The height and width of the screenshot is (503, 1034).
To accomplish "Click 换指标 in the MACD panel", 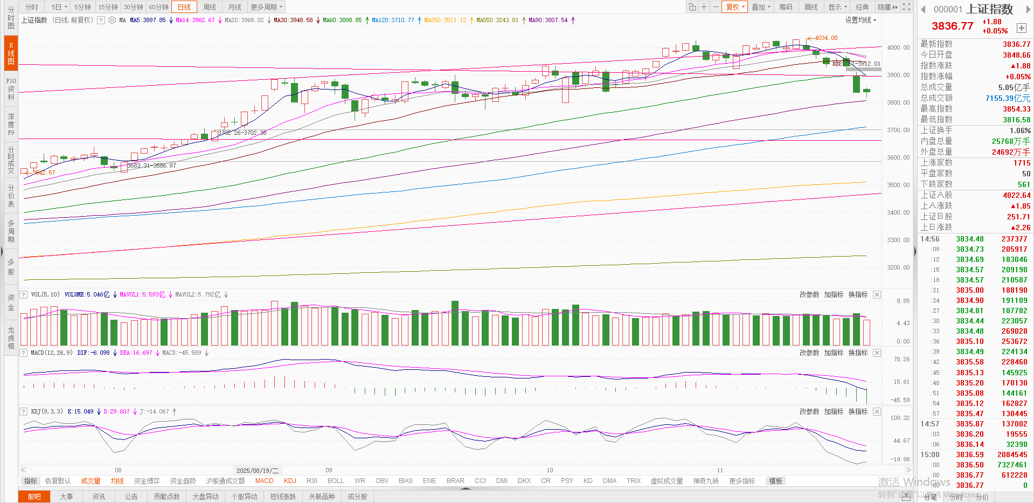I will point(858,353).
